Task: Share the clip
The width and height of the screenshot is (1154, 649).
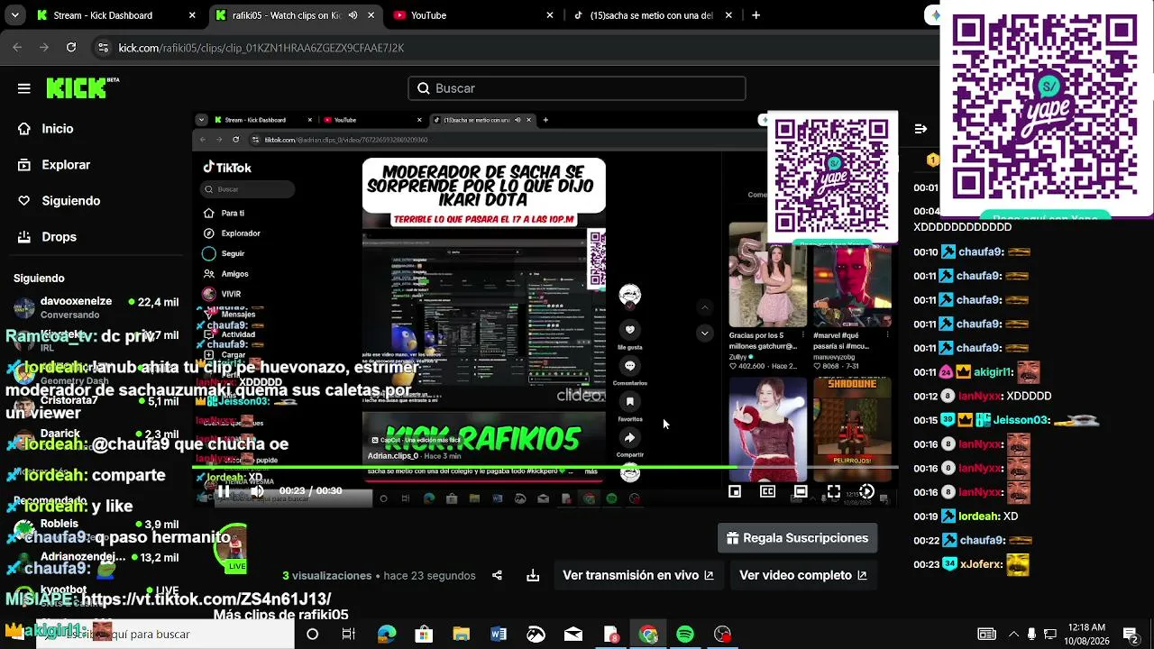Action: pos(497,575)
